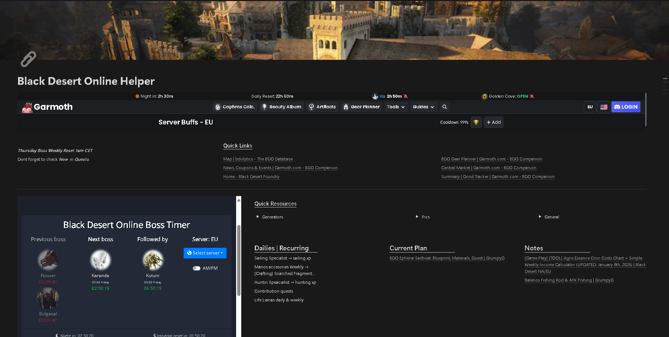Toggle the AM/PM time format switch

pyautogui.click(x=196, y=268)
